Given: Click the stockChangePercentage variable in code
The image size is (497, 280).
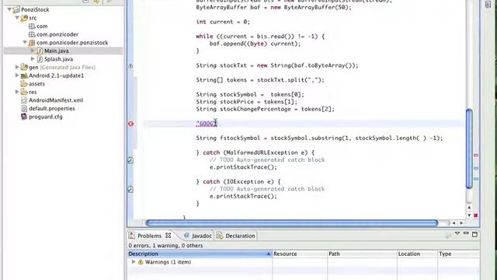Looking at the screenshot, I should tap(255, 109).
